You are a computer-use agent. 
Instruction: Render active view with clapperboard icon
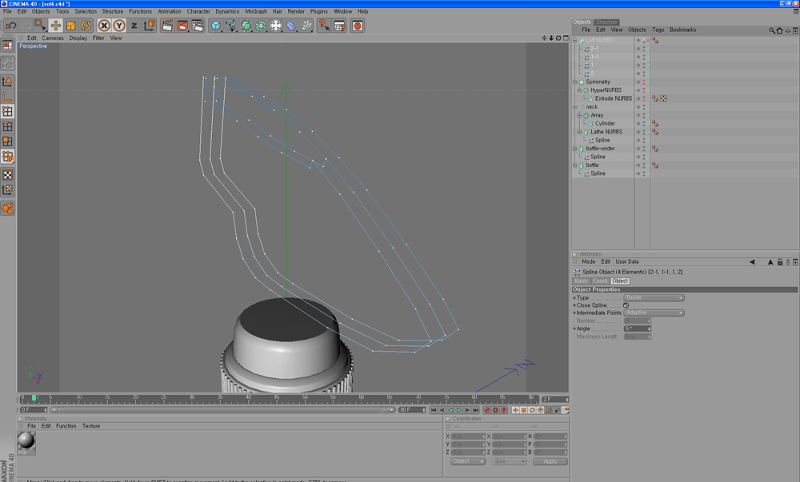coord(167,26)
